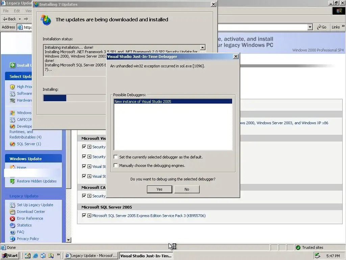
Task: Open the Edit menu in Internet Explorer
Action: [x=17, y=11]
